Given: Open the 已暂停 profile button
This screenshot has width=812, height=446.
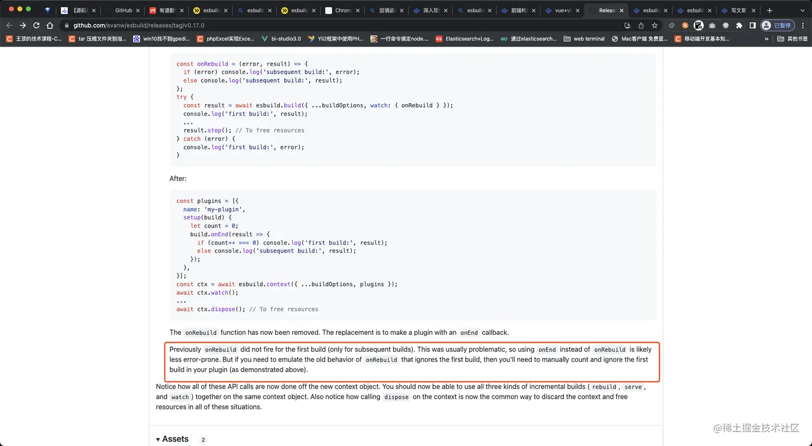Looking at the screenshot, I should (778, 25).
